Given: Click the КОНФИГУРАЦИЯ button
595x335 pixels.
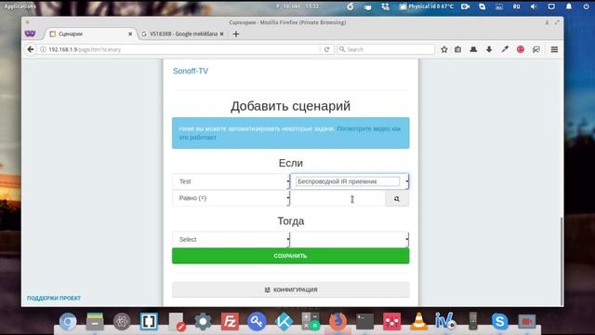Looking at the screenshot, I should tap(291, 289).
